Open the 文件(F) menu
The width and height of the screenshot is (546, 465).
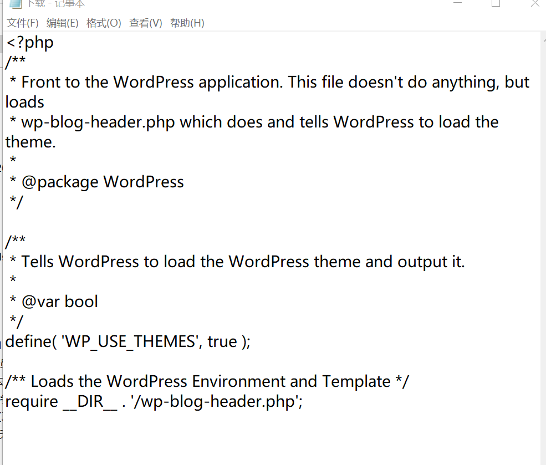(23, 23)
